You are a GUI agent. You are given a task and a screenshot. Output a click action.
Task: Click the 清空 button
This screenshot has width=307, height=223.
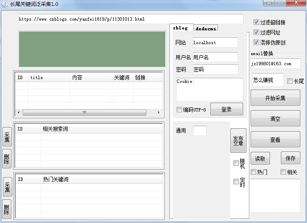[x=275, y=119]
